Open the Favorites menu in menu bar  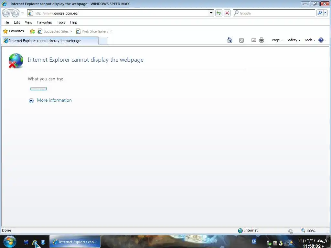tap(44, 22)
